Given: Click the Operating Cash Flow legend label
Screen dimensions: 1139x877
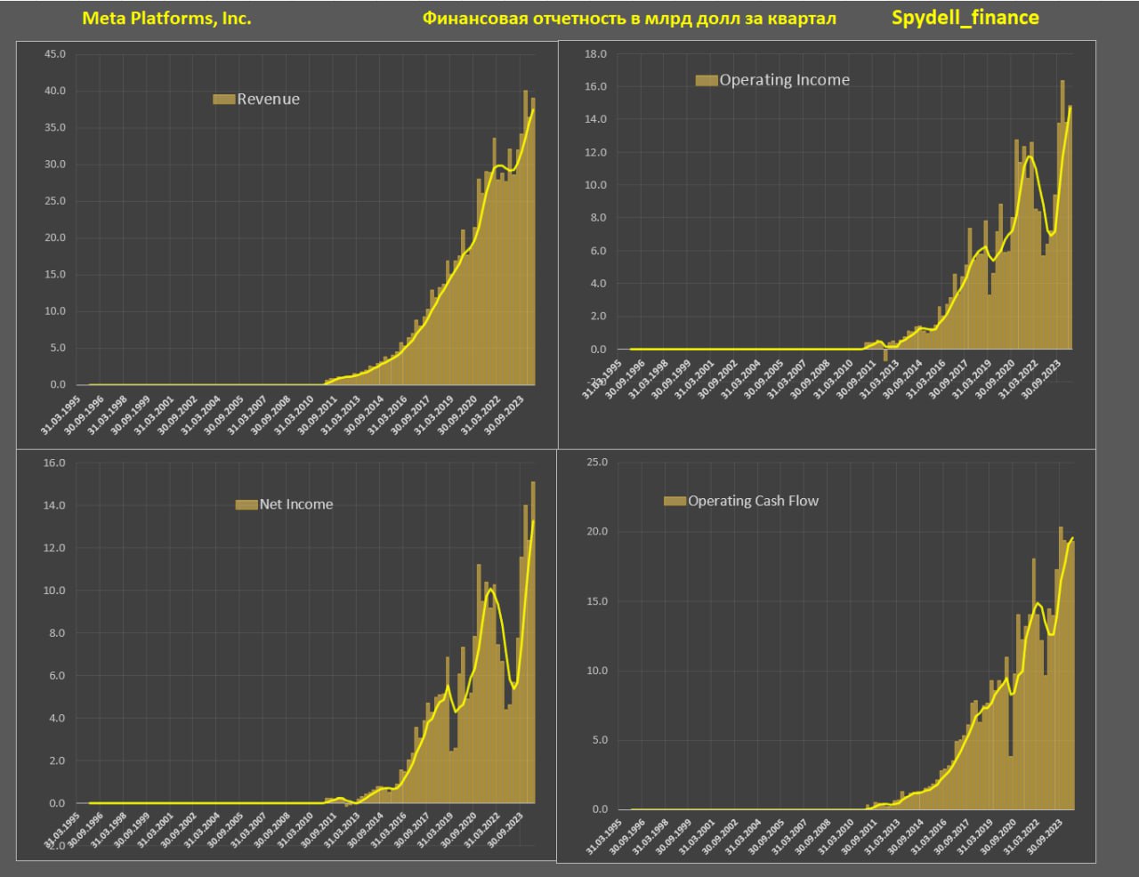Looking at the screenshot, I should [753, 501].
